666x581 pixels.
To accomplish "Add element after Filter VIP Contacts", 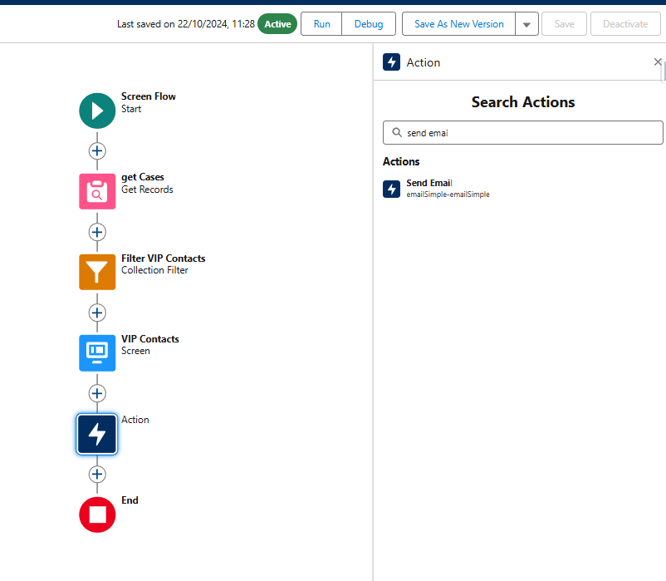I will pyautogui.click(x=97, y=313).
